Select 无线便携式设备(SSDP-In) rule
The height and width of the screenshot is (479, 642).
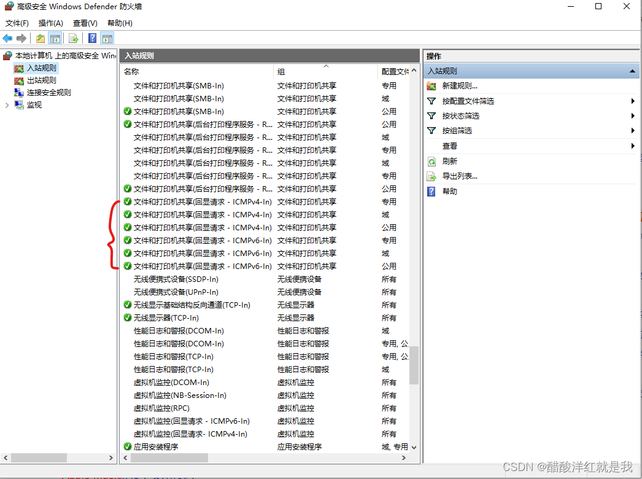click(265, 279)
